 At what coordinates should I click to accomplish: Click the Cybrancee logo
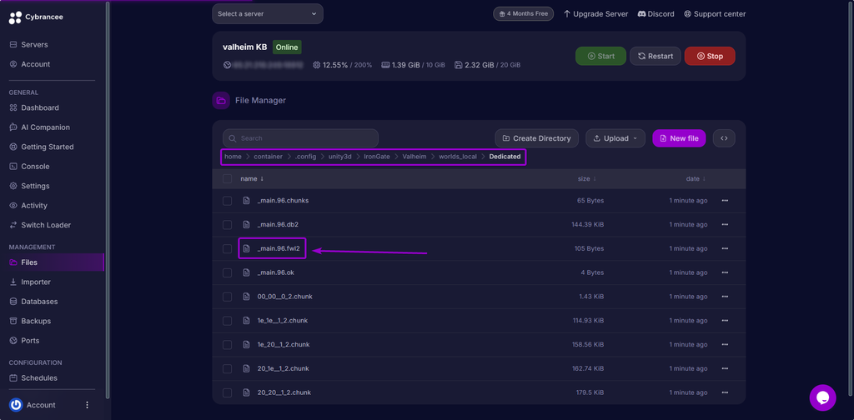(x=36, y=17)
